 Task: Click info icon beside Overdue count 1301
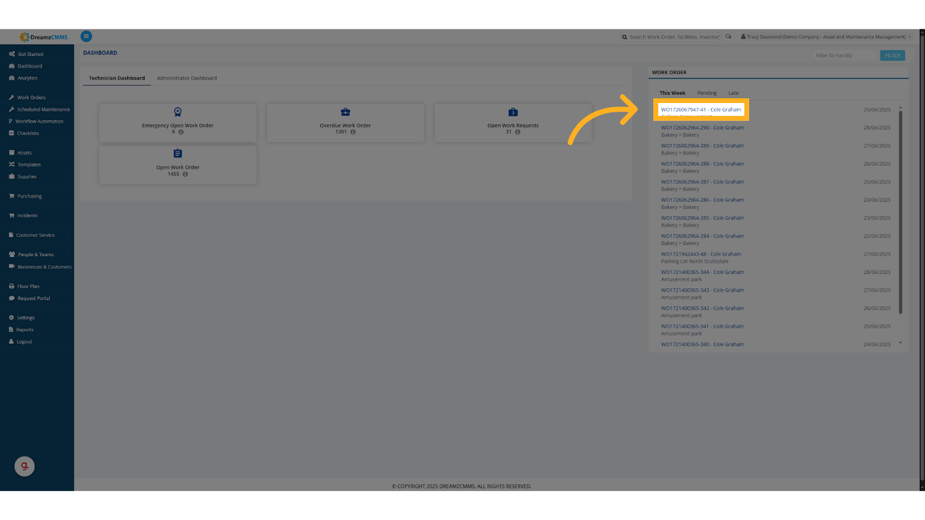(x=353, y=132)
